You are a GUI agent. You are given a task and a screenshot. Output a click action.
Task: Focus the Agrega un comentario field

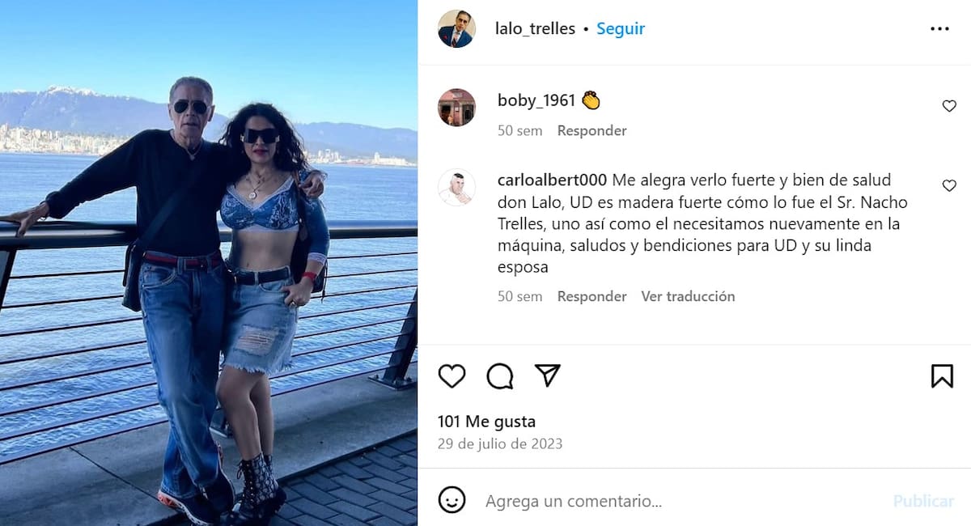coord(680,501)
